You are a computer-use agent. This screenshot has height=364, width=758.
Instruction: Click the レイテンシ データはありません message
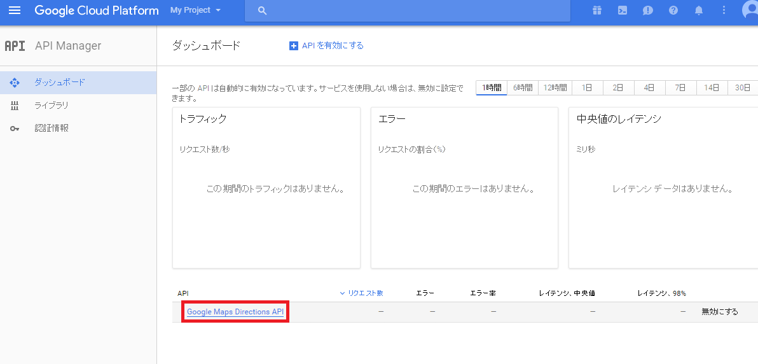tap(672, 189)
